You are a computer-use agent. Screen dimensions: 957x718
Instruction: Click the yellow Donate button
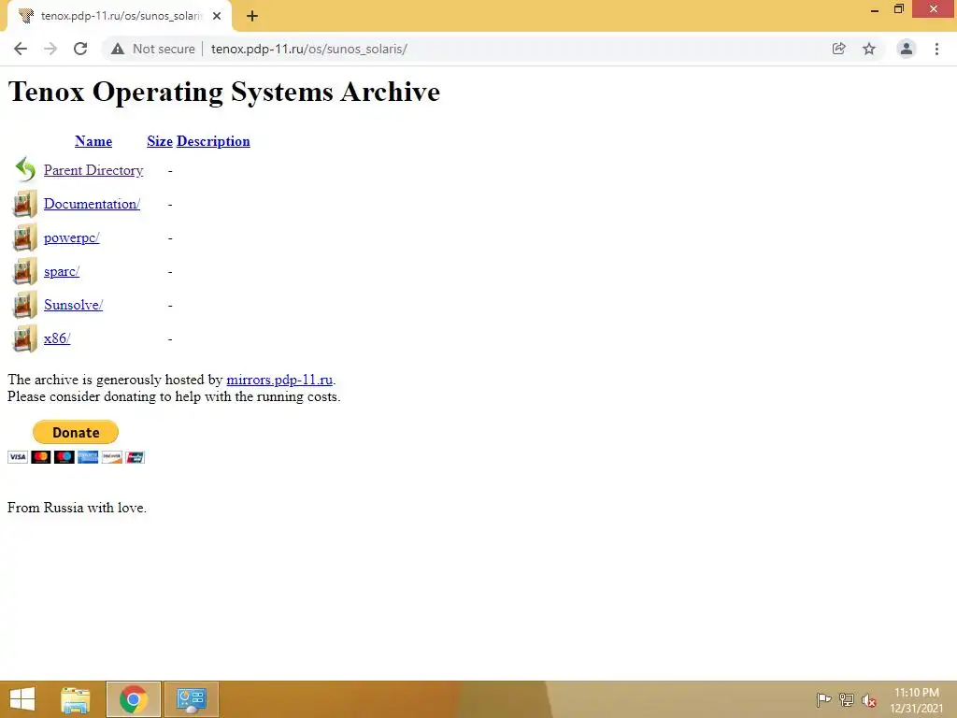tap(76, 432)
